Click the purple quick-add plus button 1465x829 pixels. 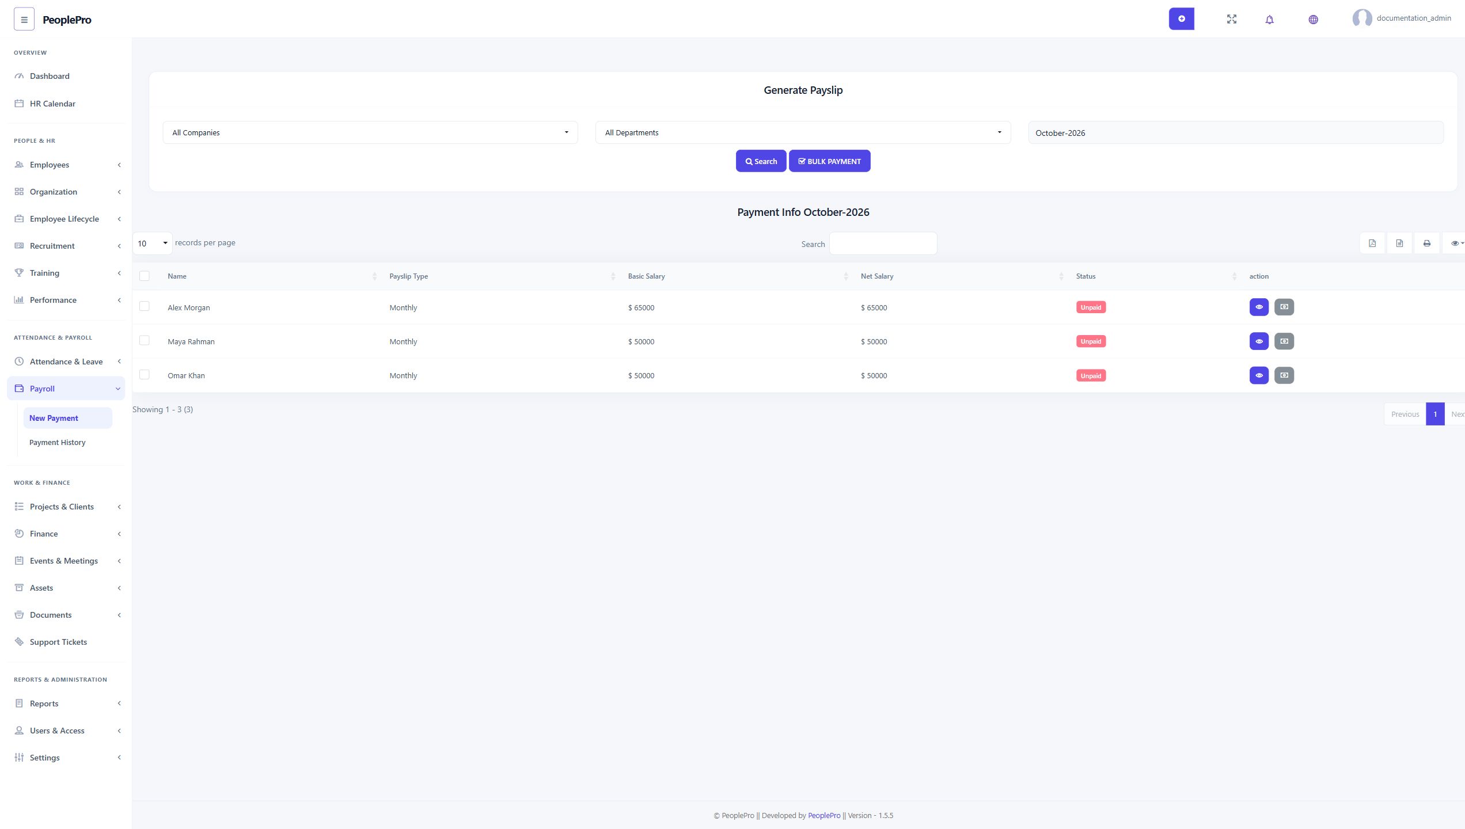[1181, 19]
